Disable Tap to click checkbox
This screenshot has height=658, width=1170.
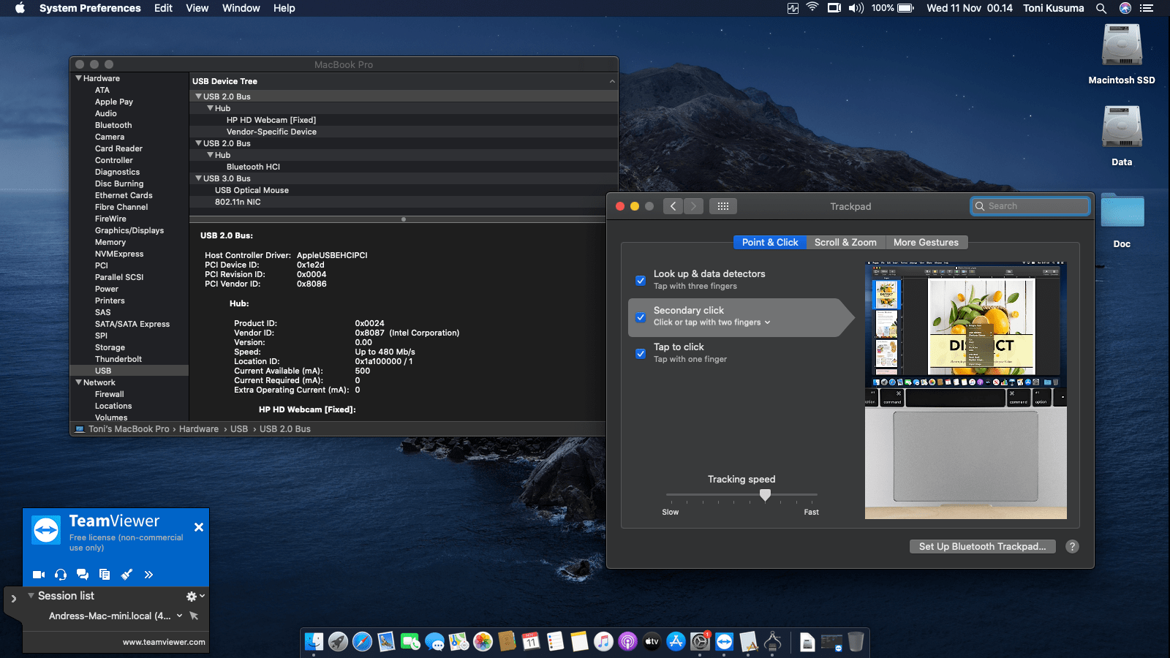[x=641, y=353]
